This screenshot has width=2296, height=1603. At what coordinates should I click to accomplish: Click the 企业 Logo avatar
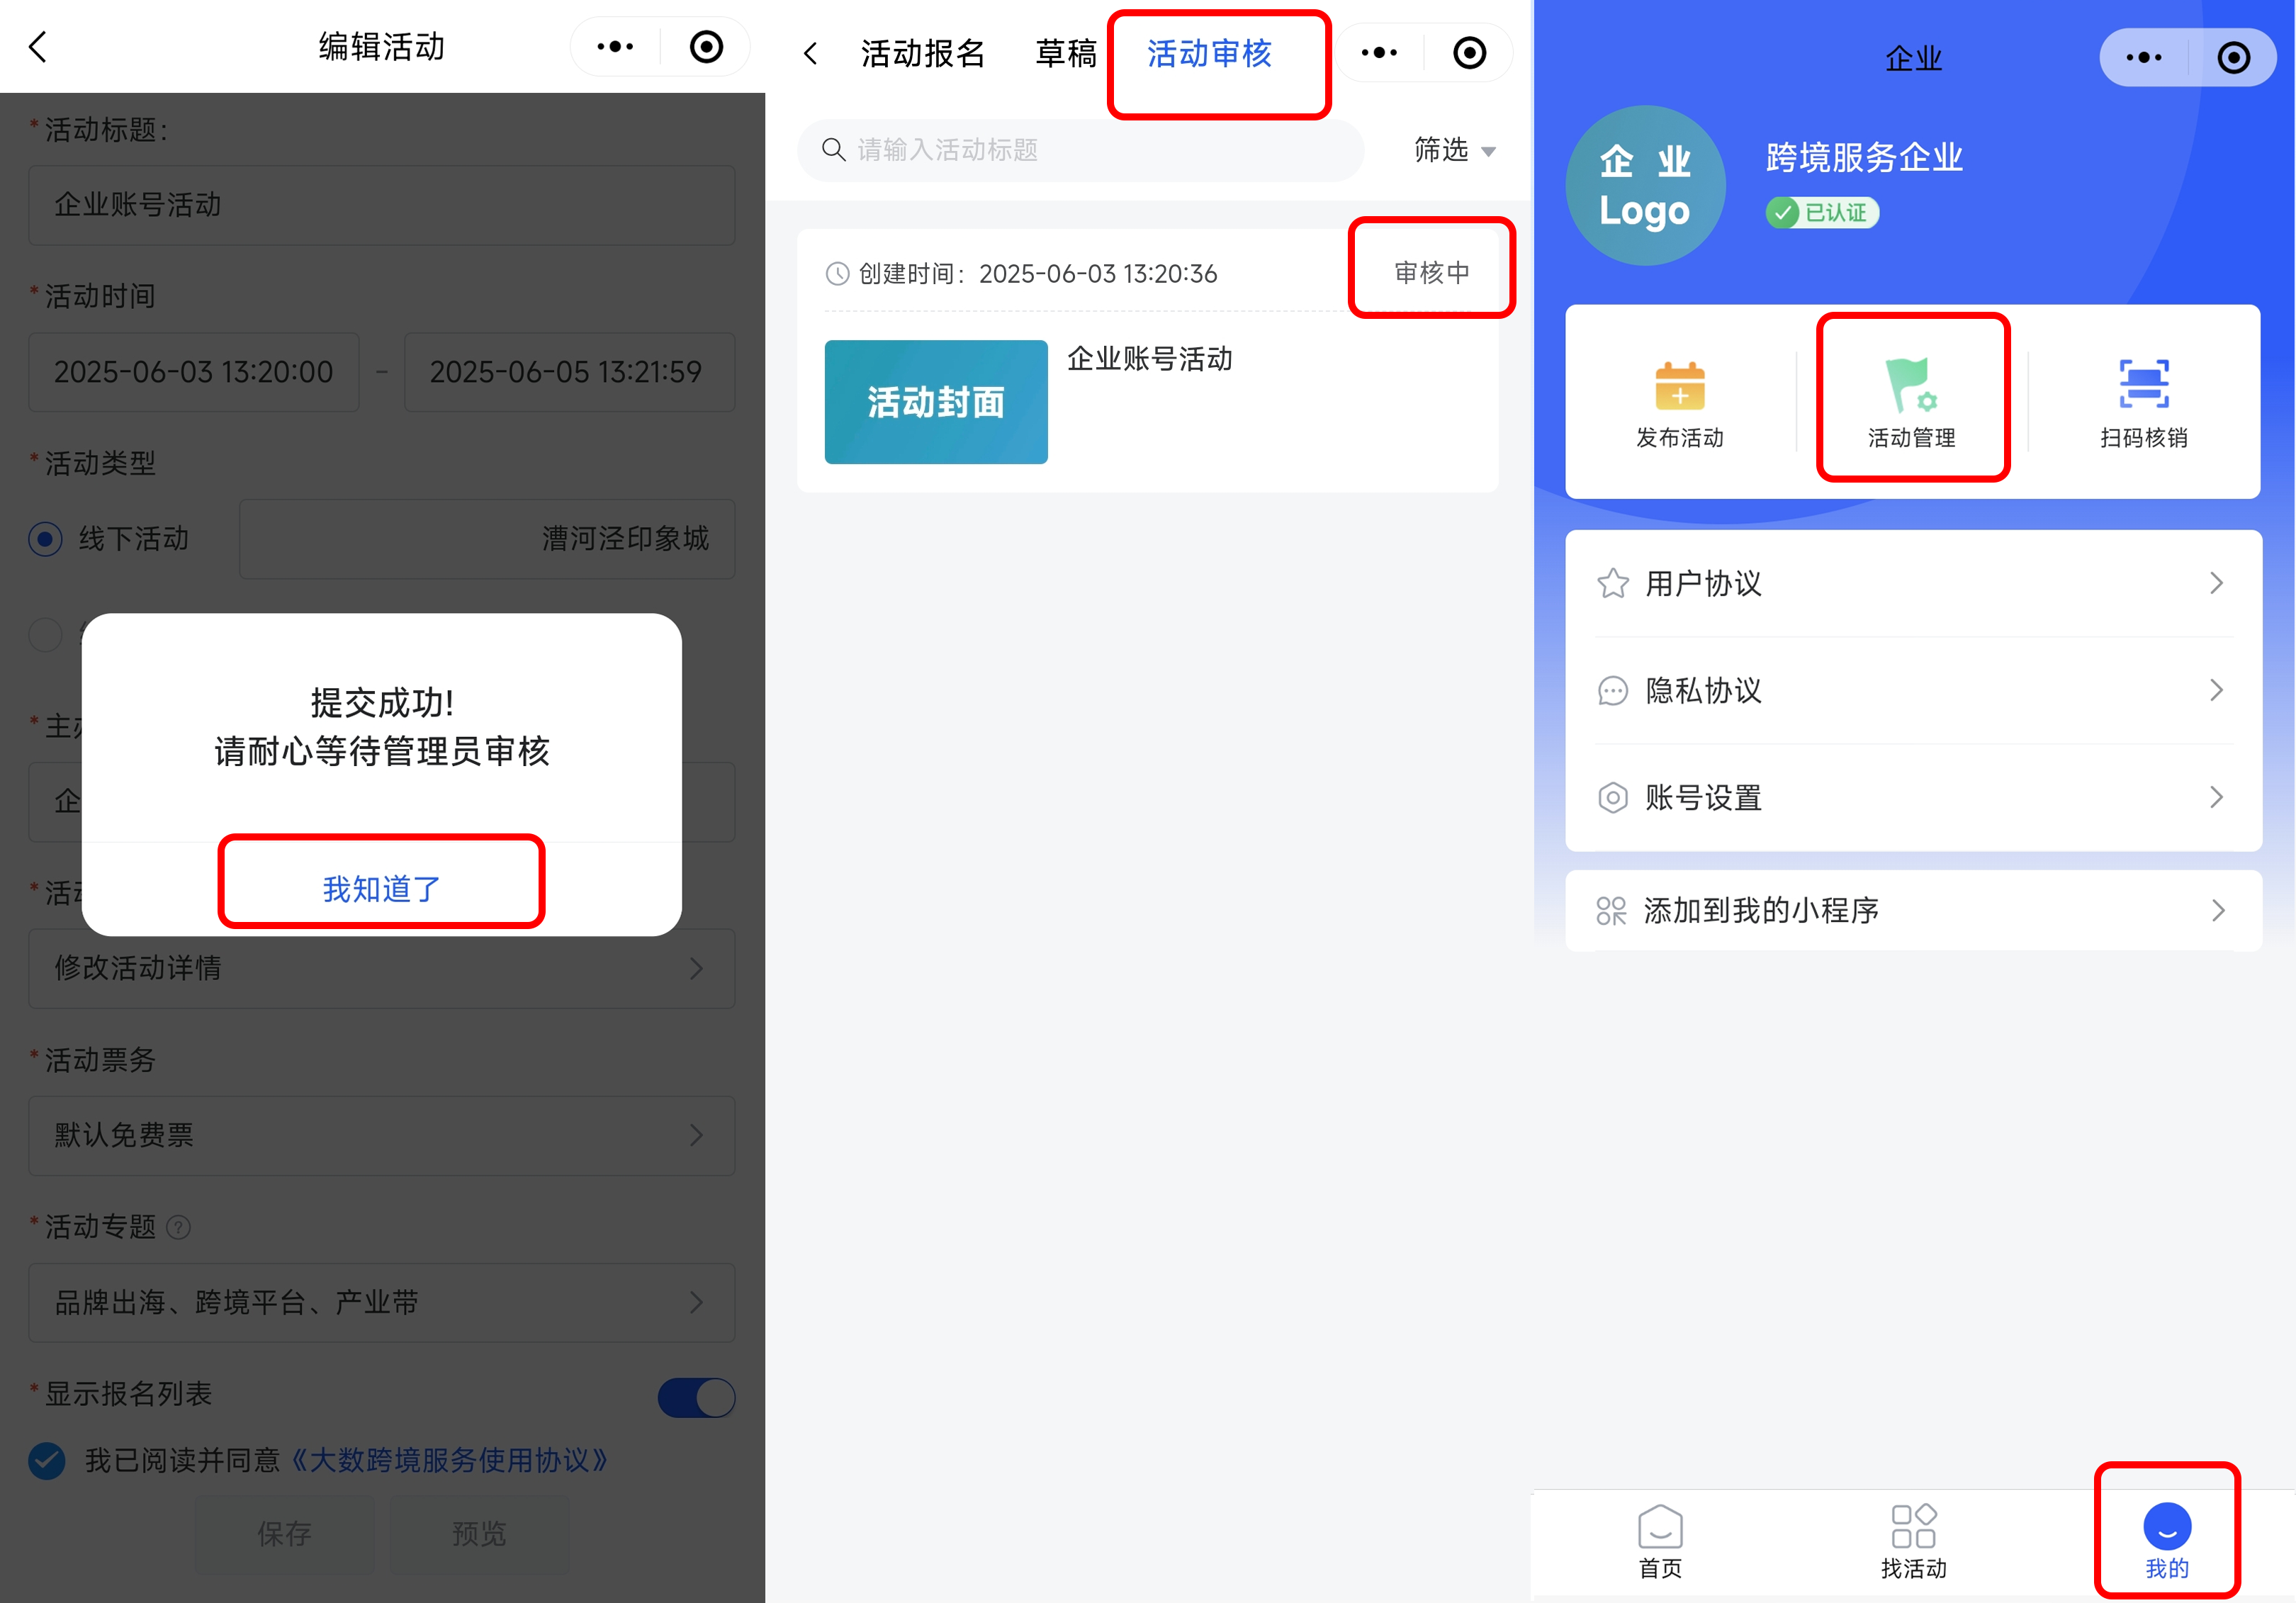pos(1645,186)
